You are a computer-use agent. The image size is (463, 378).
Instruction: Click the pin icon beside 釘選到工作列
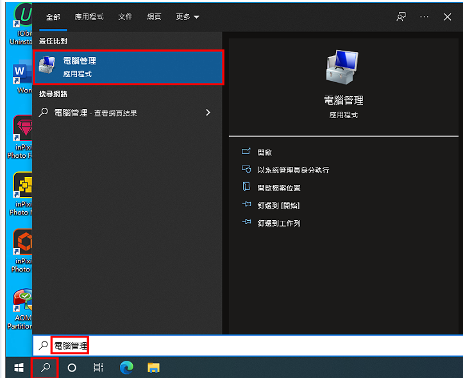(246, 221)
